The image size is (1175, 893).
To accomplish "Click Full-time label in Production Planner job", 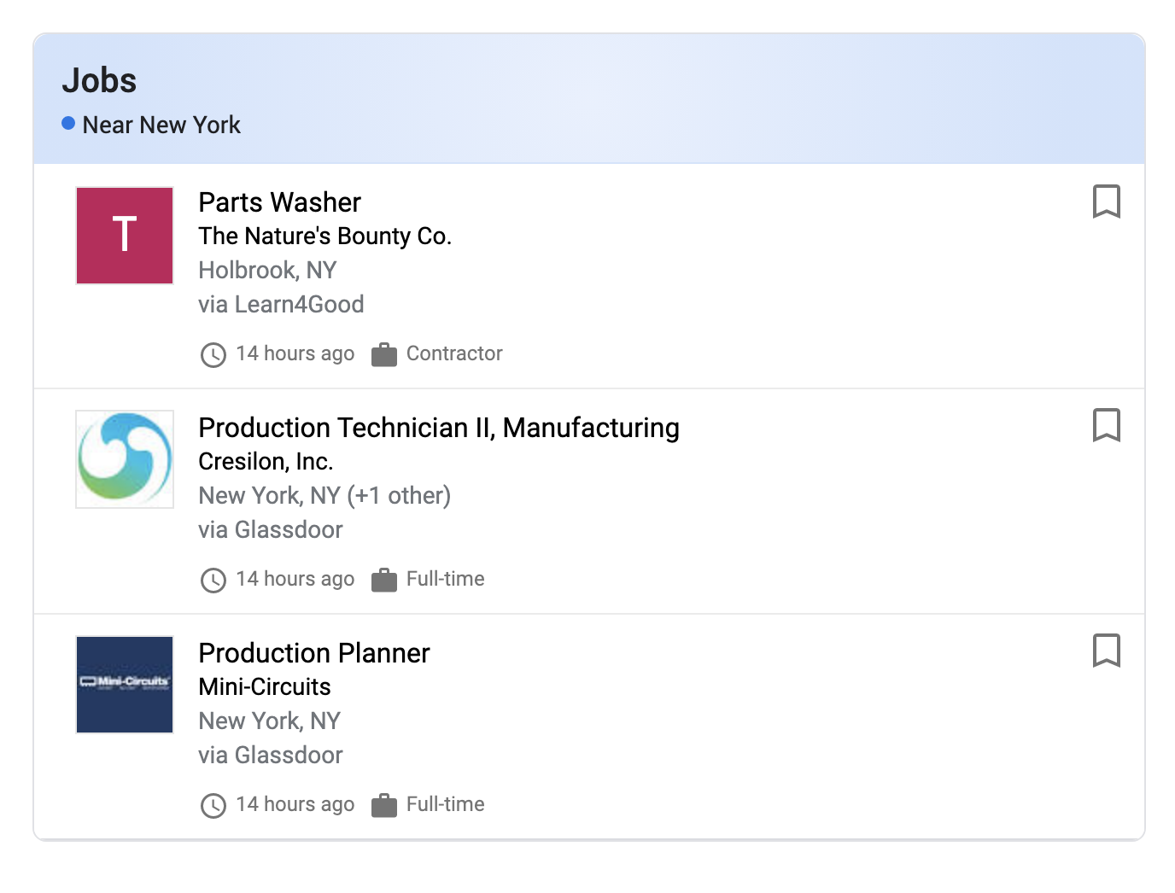I will (446, 804).
